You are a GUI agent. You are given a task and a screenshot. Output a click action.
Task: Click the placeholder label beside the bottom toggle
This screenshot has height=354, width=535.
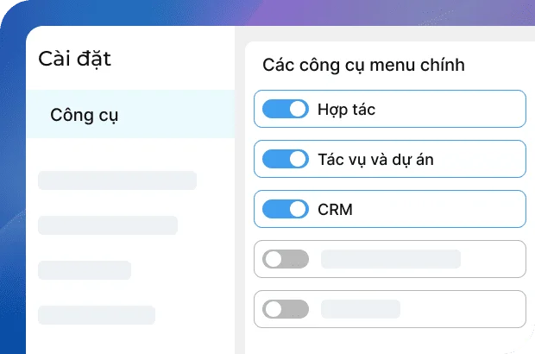click(x=361, y=309)
